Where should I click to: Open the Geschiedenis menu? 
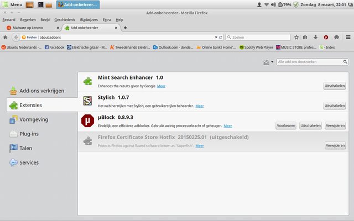tap(65, 20)
